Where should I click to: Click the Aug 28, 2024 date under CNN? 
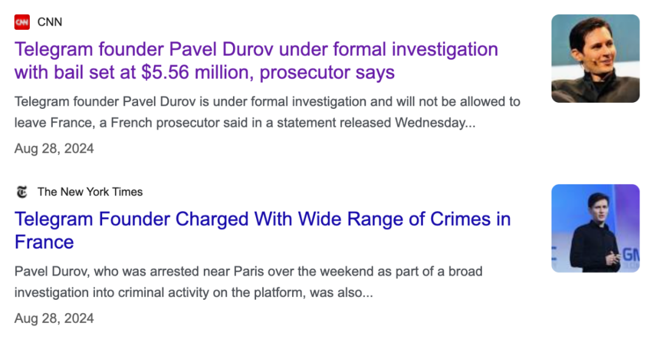pyautogui.click(x=54, y=148)
